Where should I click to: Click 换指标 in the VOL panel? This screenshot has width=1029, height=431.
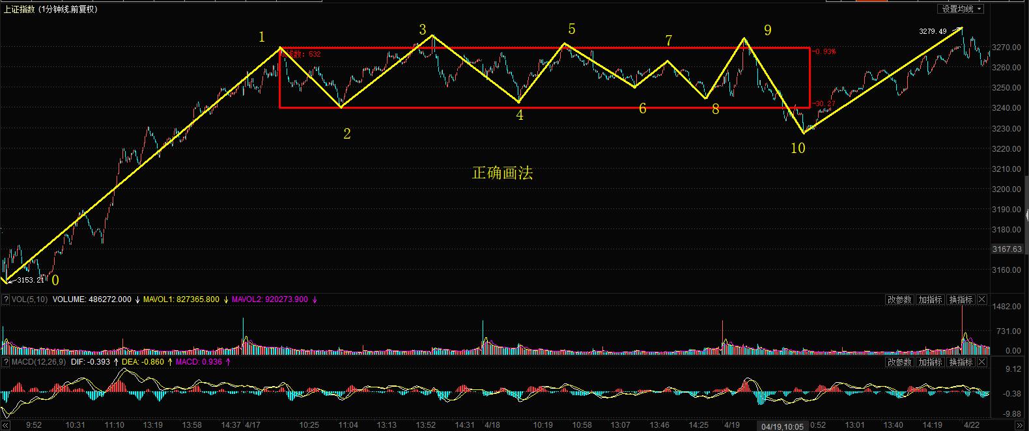(961, 299)
